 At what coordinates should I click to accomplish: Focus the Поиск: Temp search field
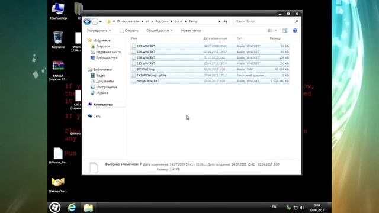(x=264, y=21)
